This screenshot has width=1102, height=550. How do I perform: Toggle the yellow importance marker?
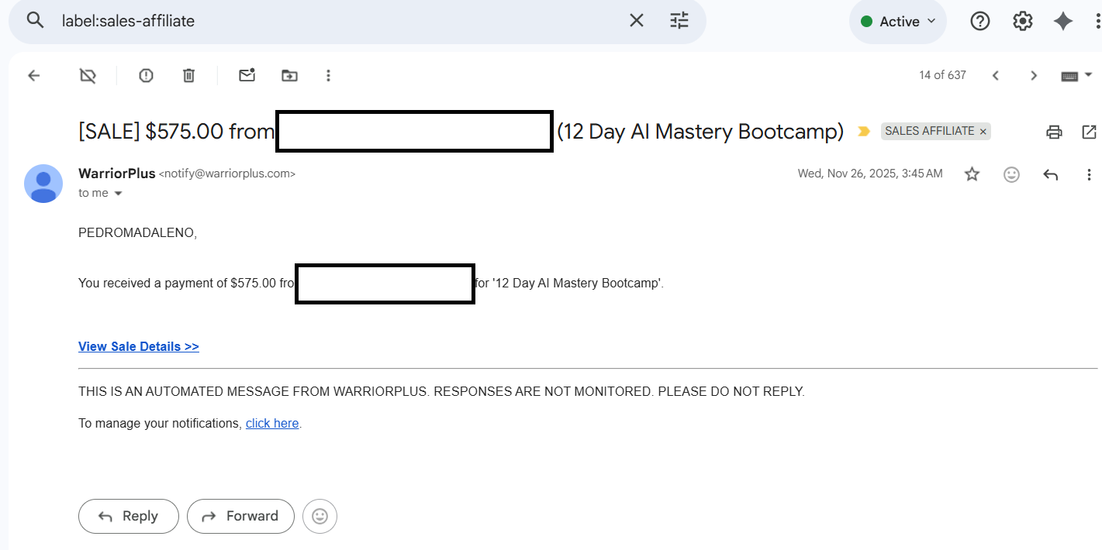click(863, 132)
